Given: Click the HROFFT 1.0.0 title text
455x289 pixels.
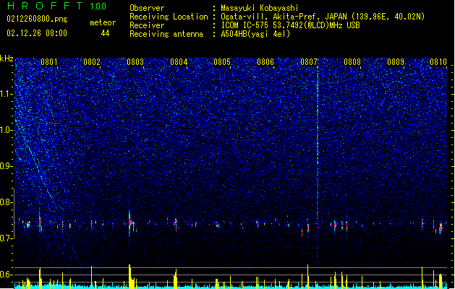Looking at the screenshot, I should [x=56, y=6].
